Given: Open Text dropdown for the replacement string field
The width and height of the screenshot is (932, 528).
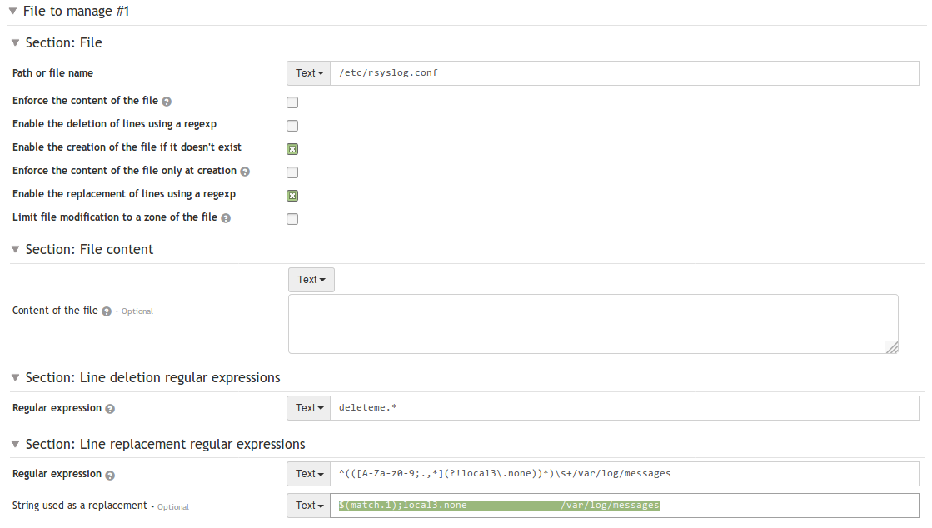Looking at the screenshot, I should pos(309,506).
